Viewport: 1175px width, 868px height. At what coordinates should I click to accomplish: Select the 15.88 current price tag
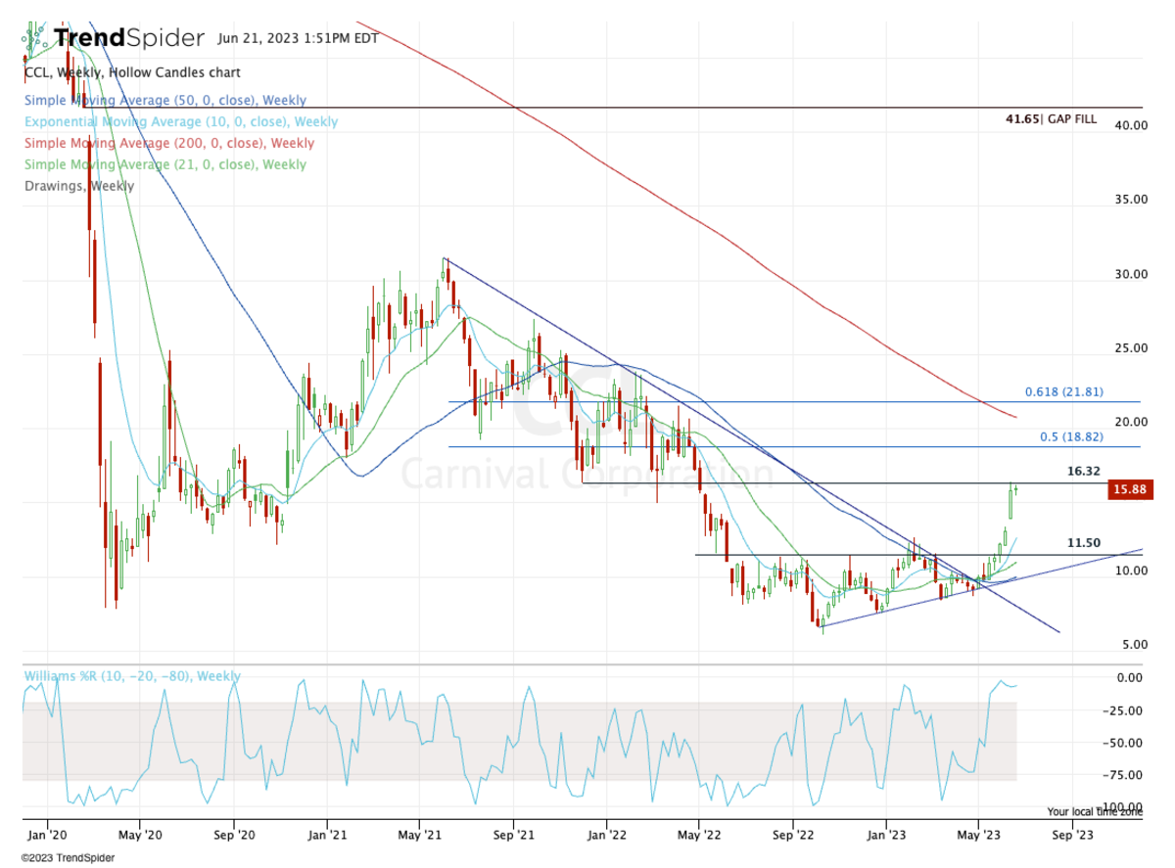1132,489
